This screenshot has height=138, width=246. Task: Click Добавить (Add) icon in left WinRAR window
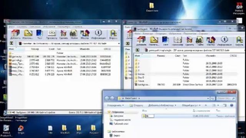pos(15,34)
